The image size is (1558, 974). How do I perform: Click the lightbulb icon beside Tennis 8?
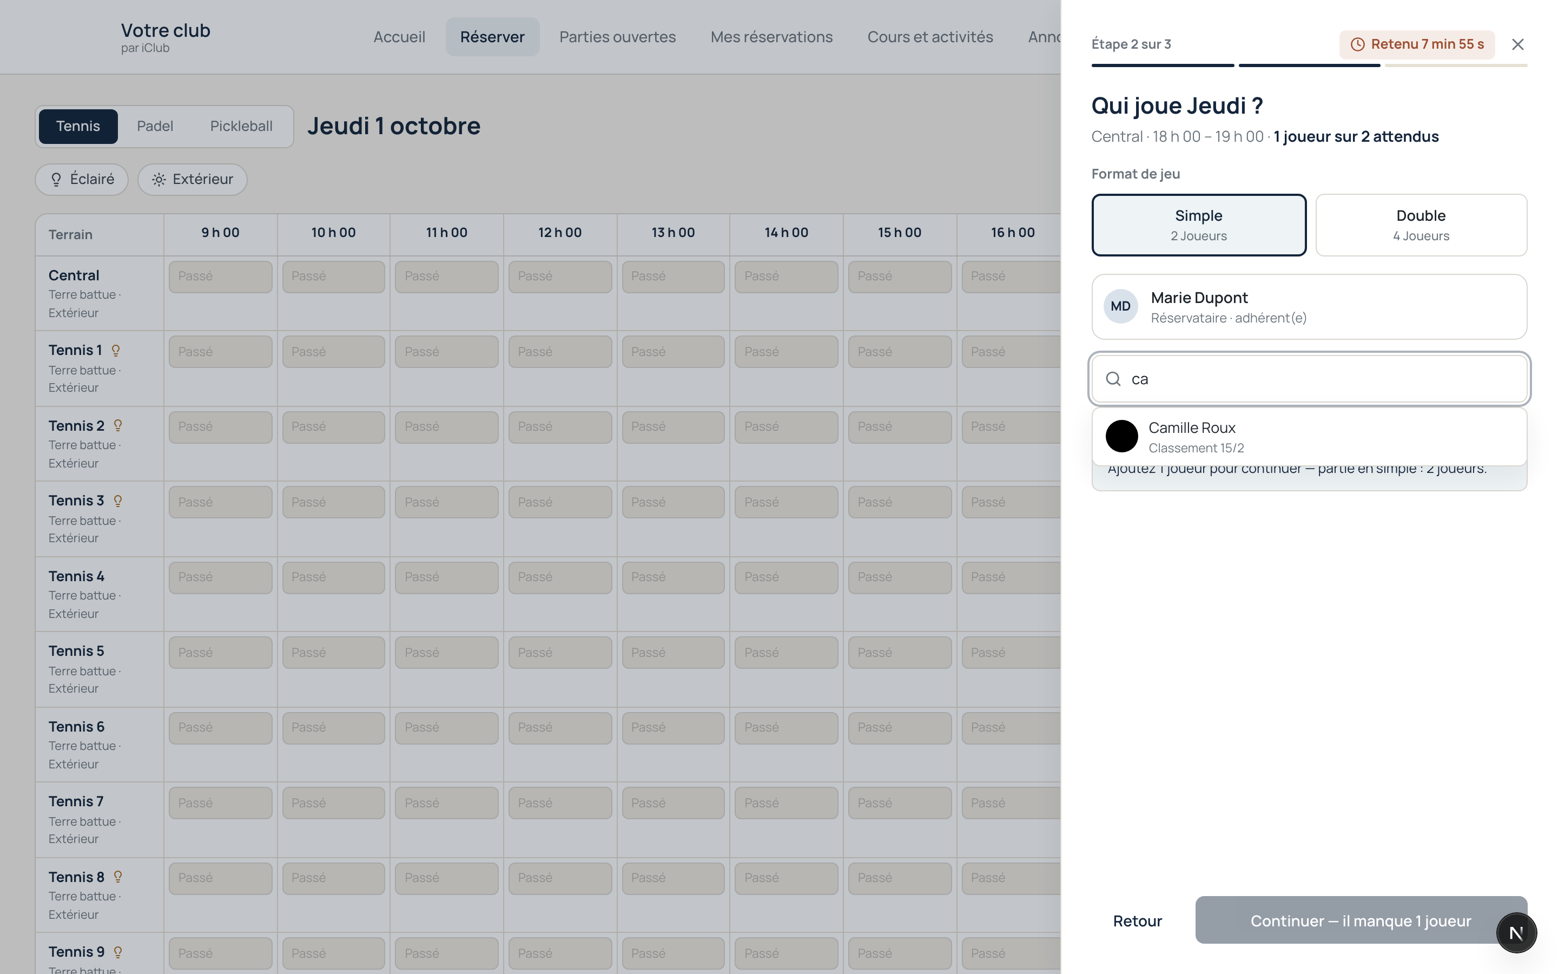click(118, 877)
